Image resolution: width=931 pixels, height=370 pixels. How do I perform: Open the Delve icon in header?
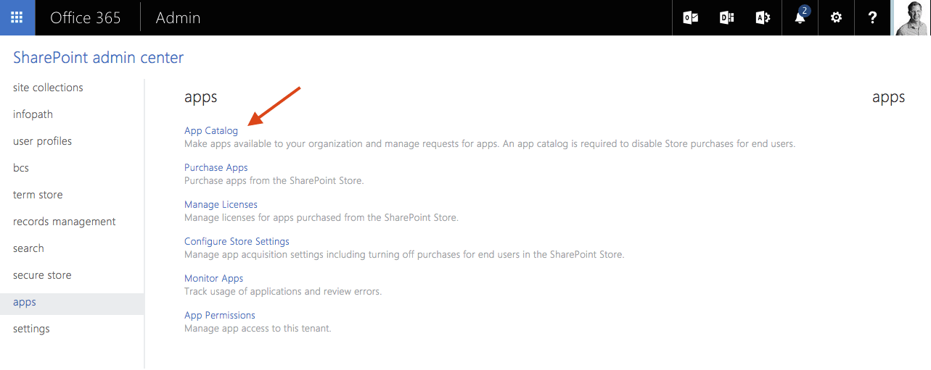727,17
